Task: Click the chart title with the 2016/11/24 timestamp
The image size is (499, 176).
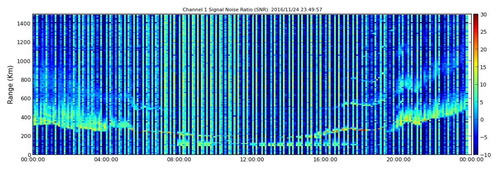Action: coord(253,10)
